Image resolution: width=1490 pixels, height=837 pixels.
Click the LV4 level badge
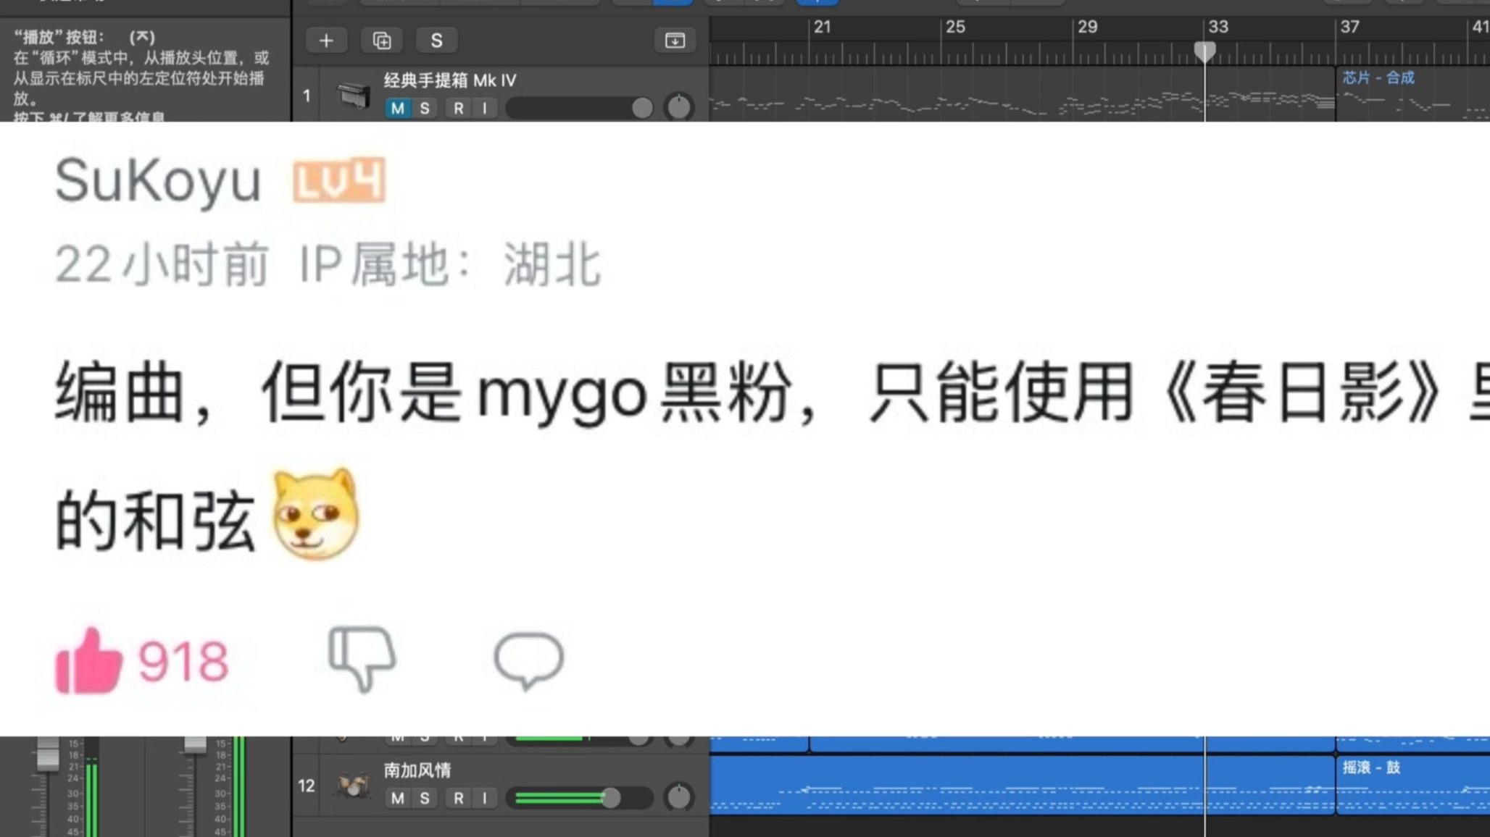point(339,180)
